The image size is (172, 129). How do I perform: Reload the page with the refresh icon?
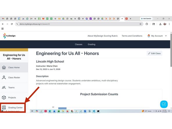pyautogui.click(x=12, y=24)
